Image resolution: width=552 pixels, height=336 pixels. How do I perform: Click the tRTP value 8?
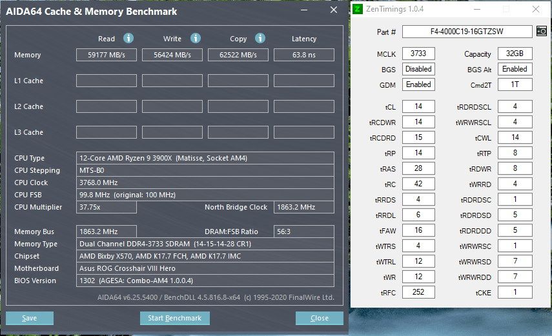click(x=515, y=153)
